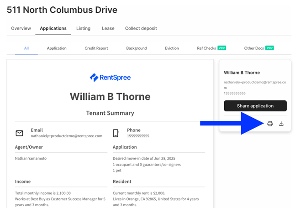Click the email address under Email label
The height and width of the screenshot is (208, 306).
coord(67,136)
